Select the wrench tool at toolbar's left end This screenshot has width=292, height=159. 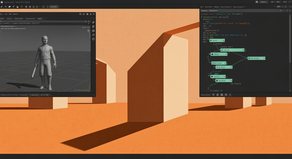[x=1, y=7]
